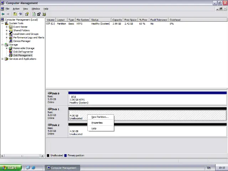Select the Disk 2 unallocated space block
This screenshot has height=171, width=228.
(x=147, y=130)
